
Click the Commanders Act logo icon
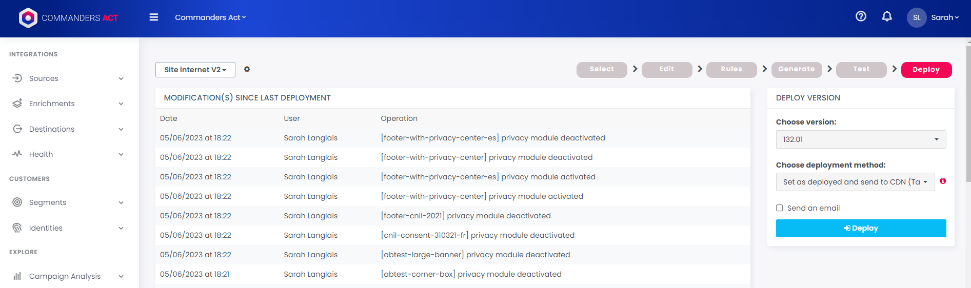pyautogui.click(x=28, y=18)
